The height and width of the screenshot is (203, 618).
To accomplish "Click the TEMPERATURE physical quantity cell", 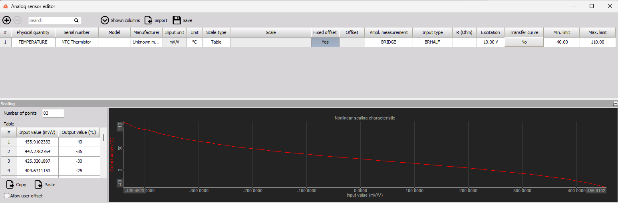I will [x=33, y=42].
